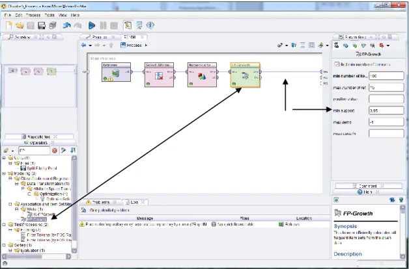This screenshot has height=269, width=409.
Task: Toggle the find min number of itemsets checkbox
Action: tap(337, 64)
